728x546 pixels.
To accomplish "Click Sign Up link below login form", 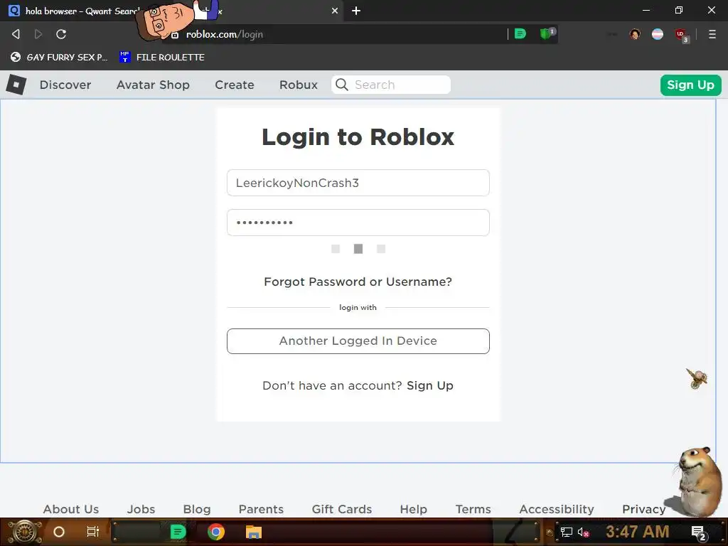I will coord(430,386).
